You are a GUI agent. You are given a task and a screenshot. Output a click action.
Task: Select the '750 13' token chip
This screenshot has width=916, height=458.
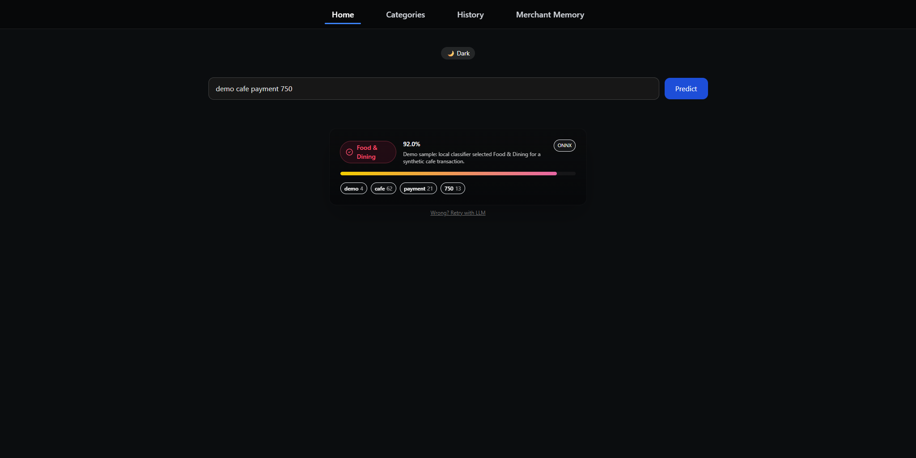[453, 189]
